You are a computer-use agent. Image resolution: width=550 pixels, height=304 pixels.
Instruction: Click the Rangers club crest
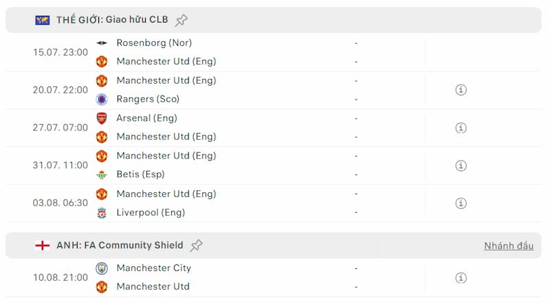(x=102, y=99)
